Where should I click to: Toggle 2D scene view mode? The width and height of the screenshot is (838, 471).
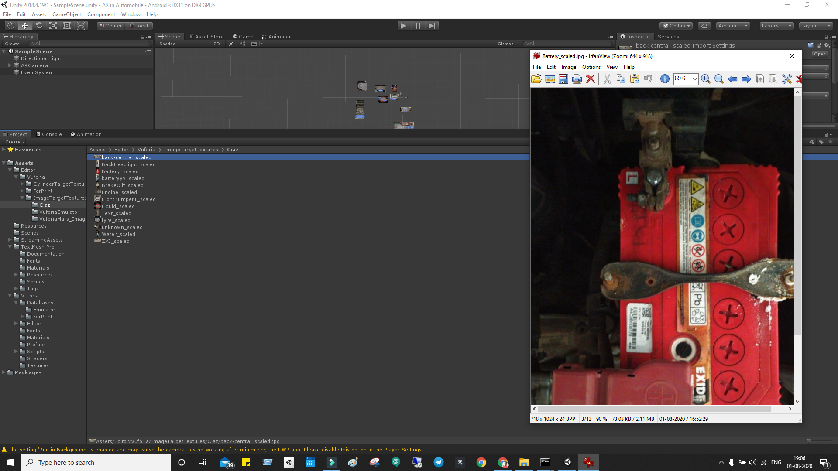[x=216, y=44]
